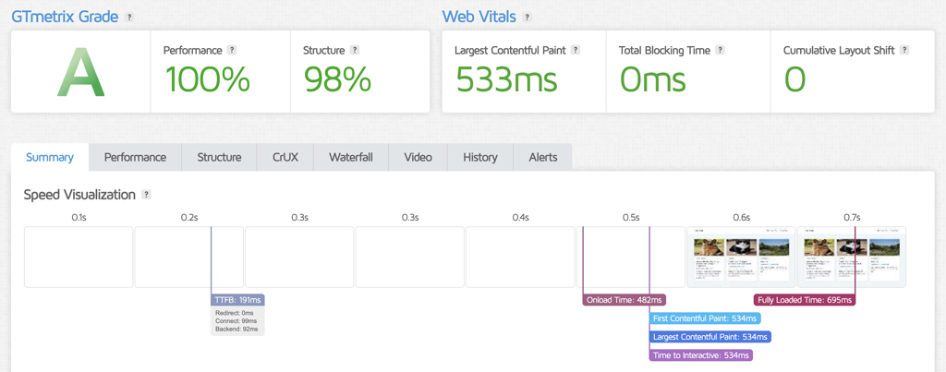Open the History tab
The height and width of the screenshot is (372, 946).
click(x=480, y=157)
